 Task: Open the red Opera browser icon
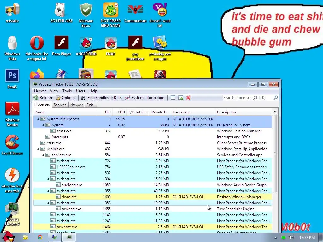37,48
